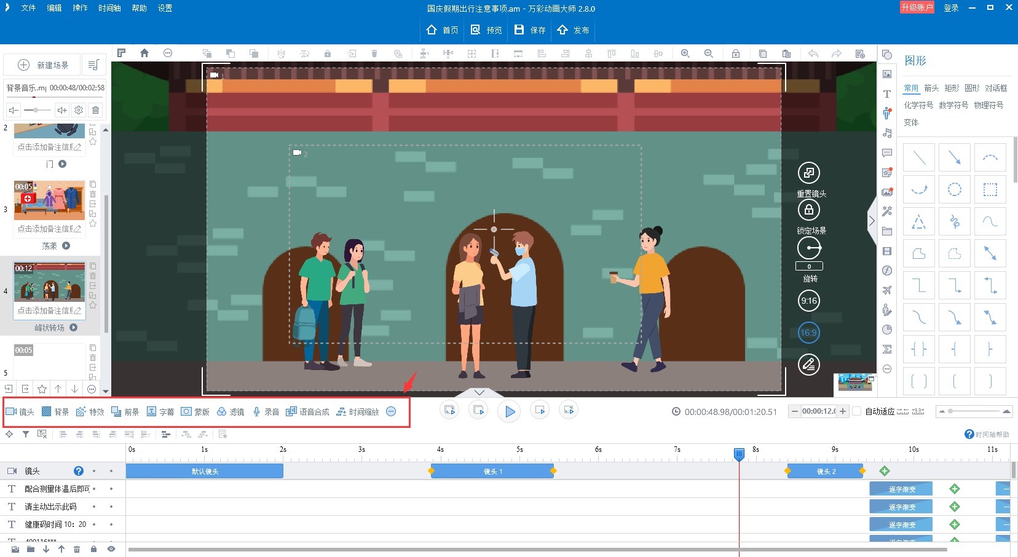The width and height of the screenshot is (1018, 557).
Task: Collapse the timeline with down chevron
Action: pos(479,392)
